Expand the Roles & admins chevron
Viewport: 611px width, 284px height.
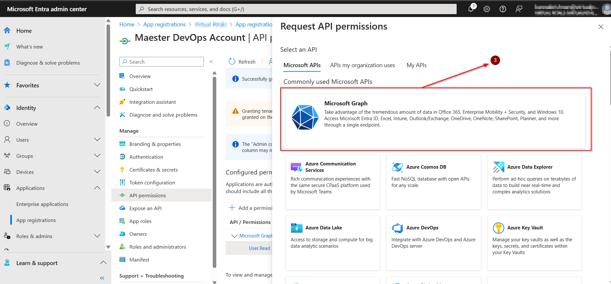pyautogui.click(x=97, y=236)
